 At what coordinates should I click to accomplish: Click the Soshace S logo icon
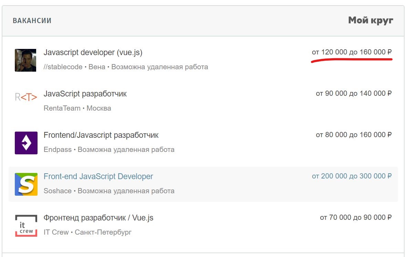pyautogui.click(x=26, y=184)
